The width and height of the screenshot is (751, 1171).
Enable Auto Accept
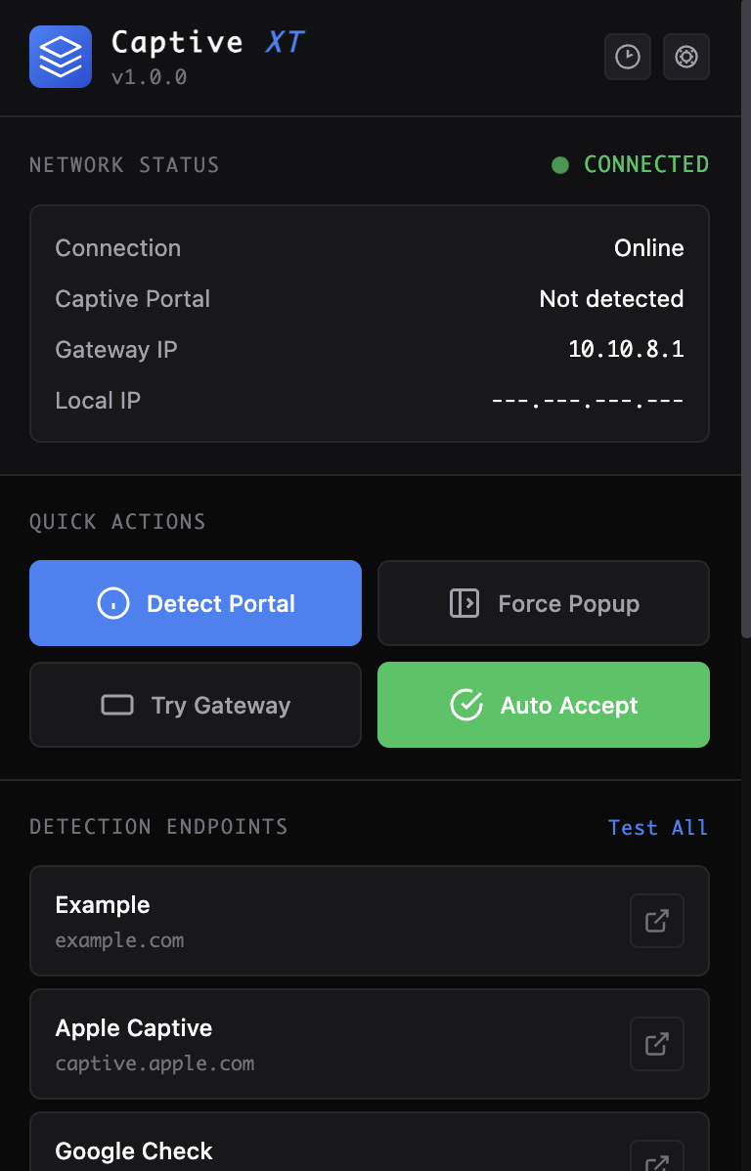[x=544, y=705]
